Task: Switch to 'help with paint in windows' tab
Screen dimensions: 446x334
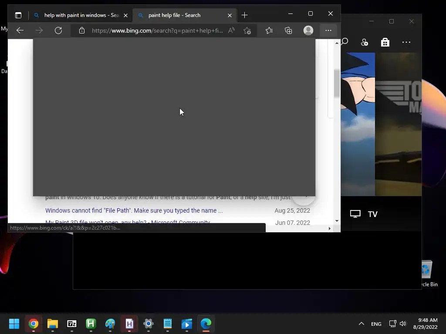Action: (81, 15)
